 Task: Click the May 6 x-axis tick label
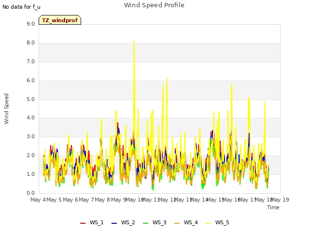click(70, 200)
